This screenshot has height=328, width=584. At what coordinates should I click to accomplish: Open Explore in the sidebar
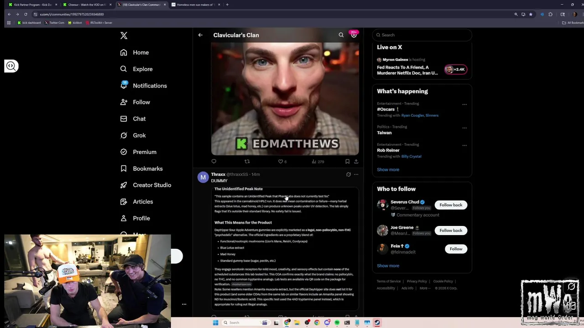(x=136, y=69)
